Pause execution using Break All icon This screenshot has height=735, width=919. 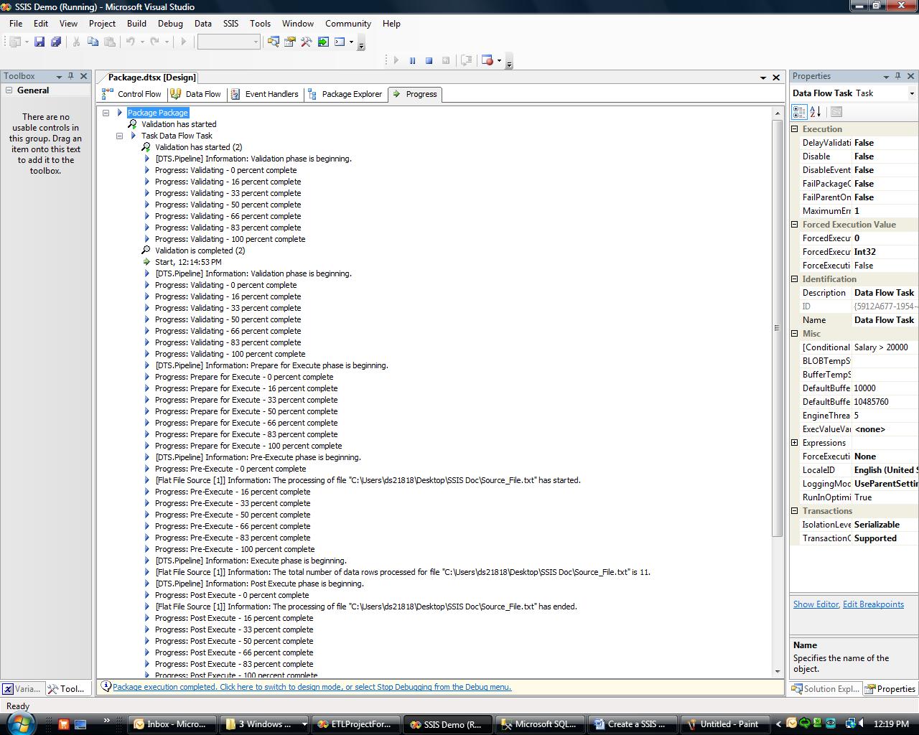pos(412,61)
